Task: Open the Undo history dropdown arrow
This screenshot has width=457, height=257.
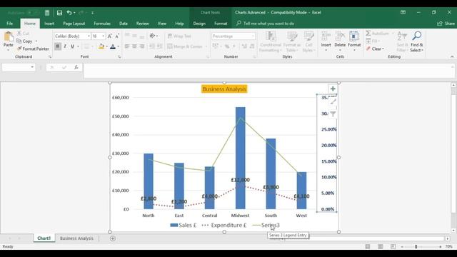Action: 74,13
